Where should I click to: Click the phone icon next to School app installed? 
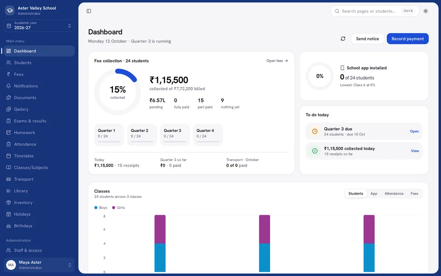click(x=342, y=68)
